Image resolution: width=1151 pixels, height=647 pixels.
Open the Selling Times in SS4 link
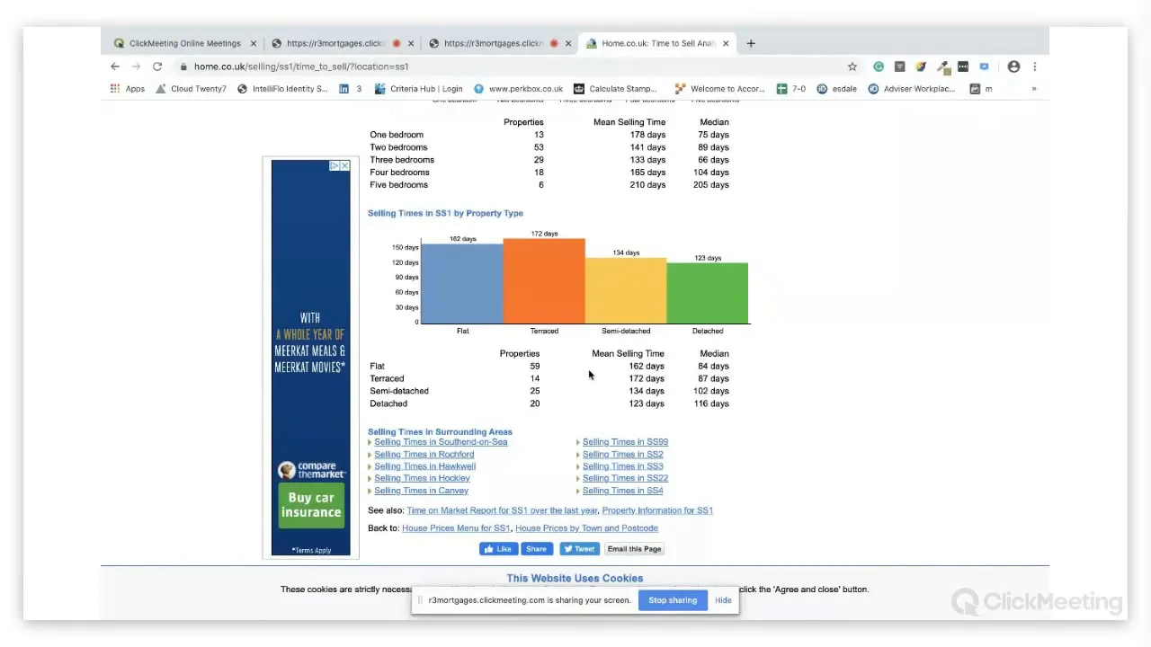coord(622,491)
